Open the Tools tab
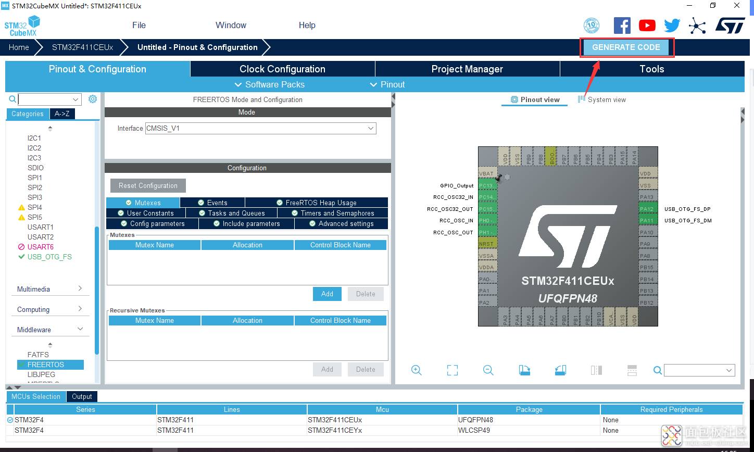 (652, 69)
